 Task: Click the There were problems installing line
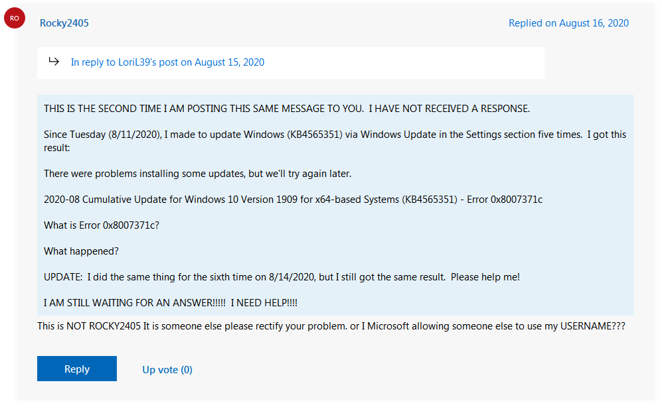[198, 174]
